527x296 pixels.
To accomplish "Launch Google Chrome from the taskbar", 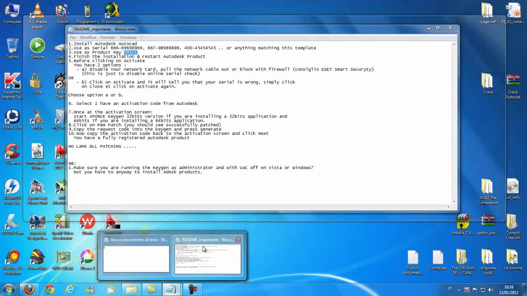I will 50,289.
